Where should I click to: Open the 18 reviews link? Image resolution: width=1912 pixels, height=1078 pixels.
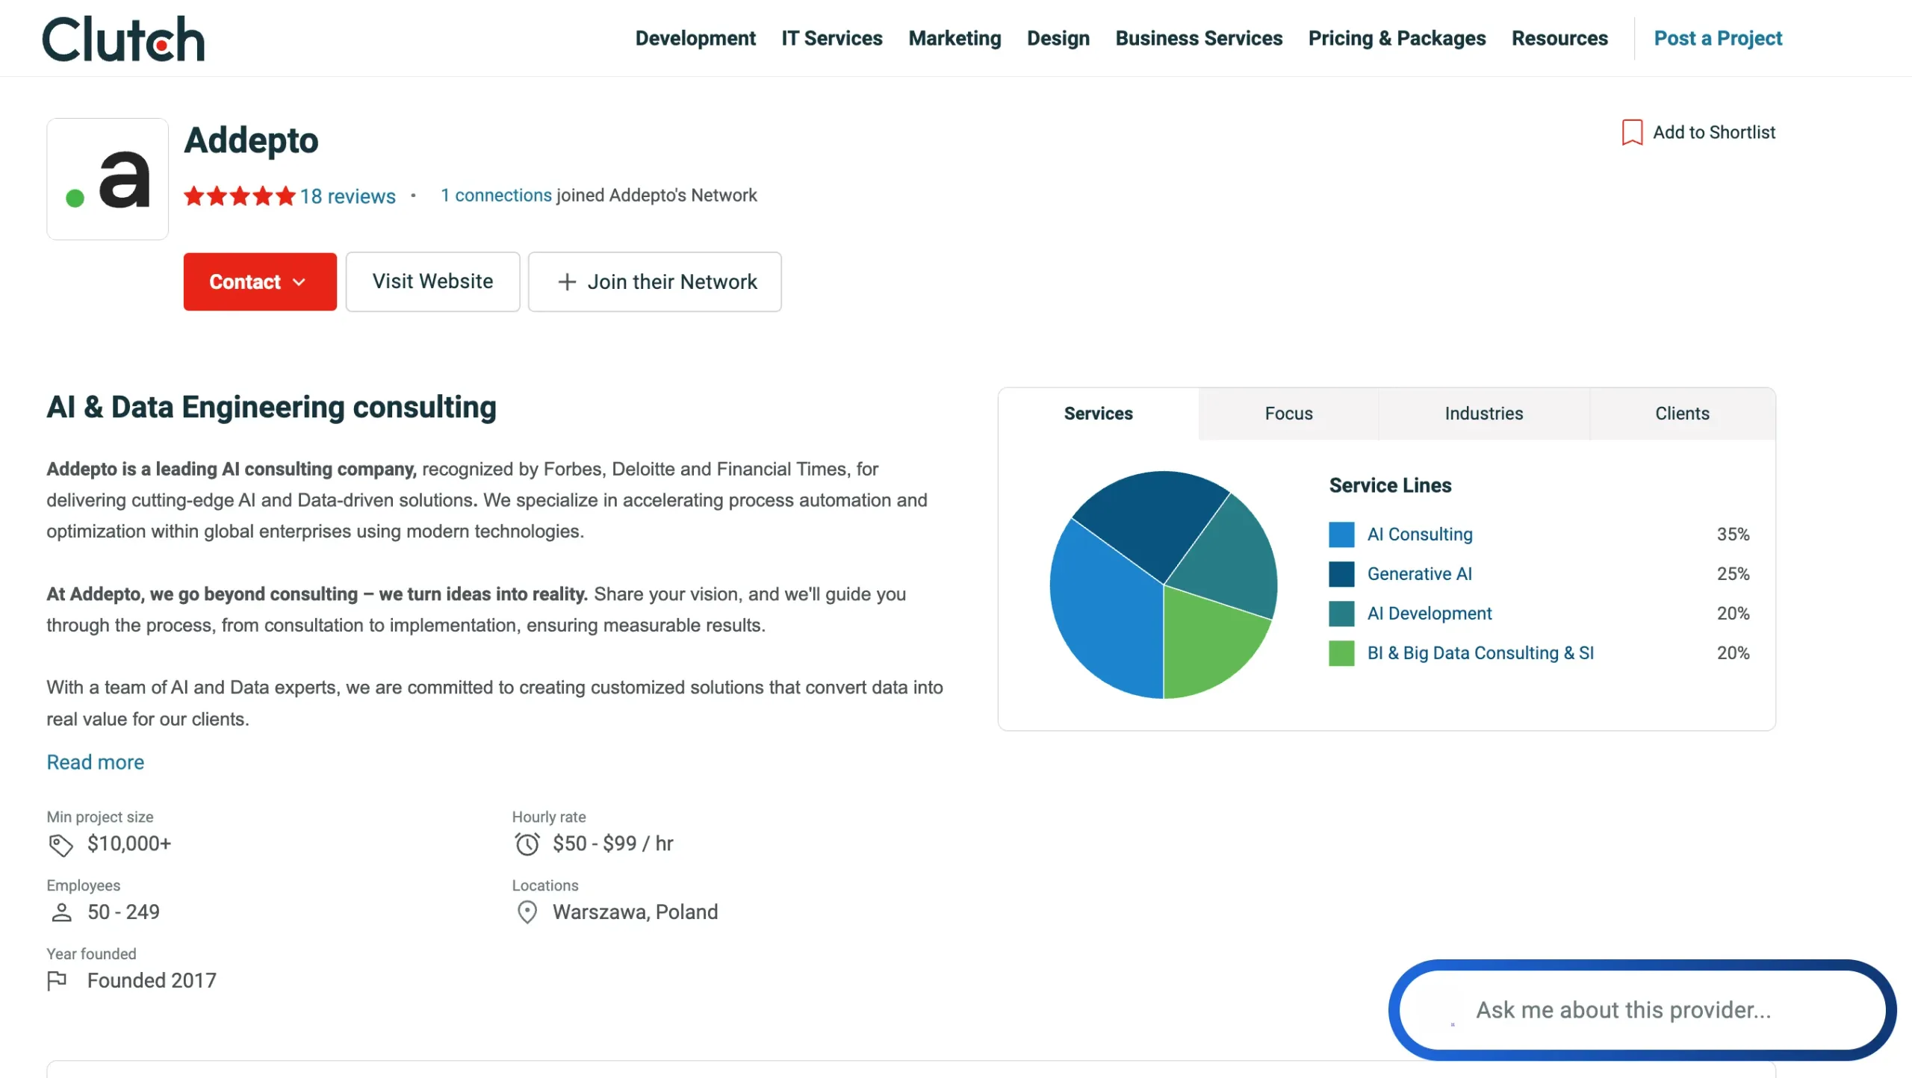point(347,196)
